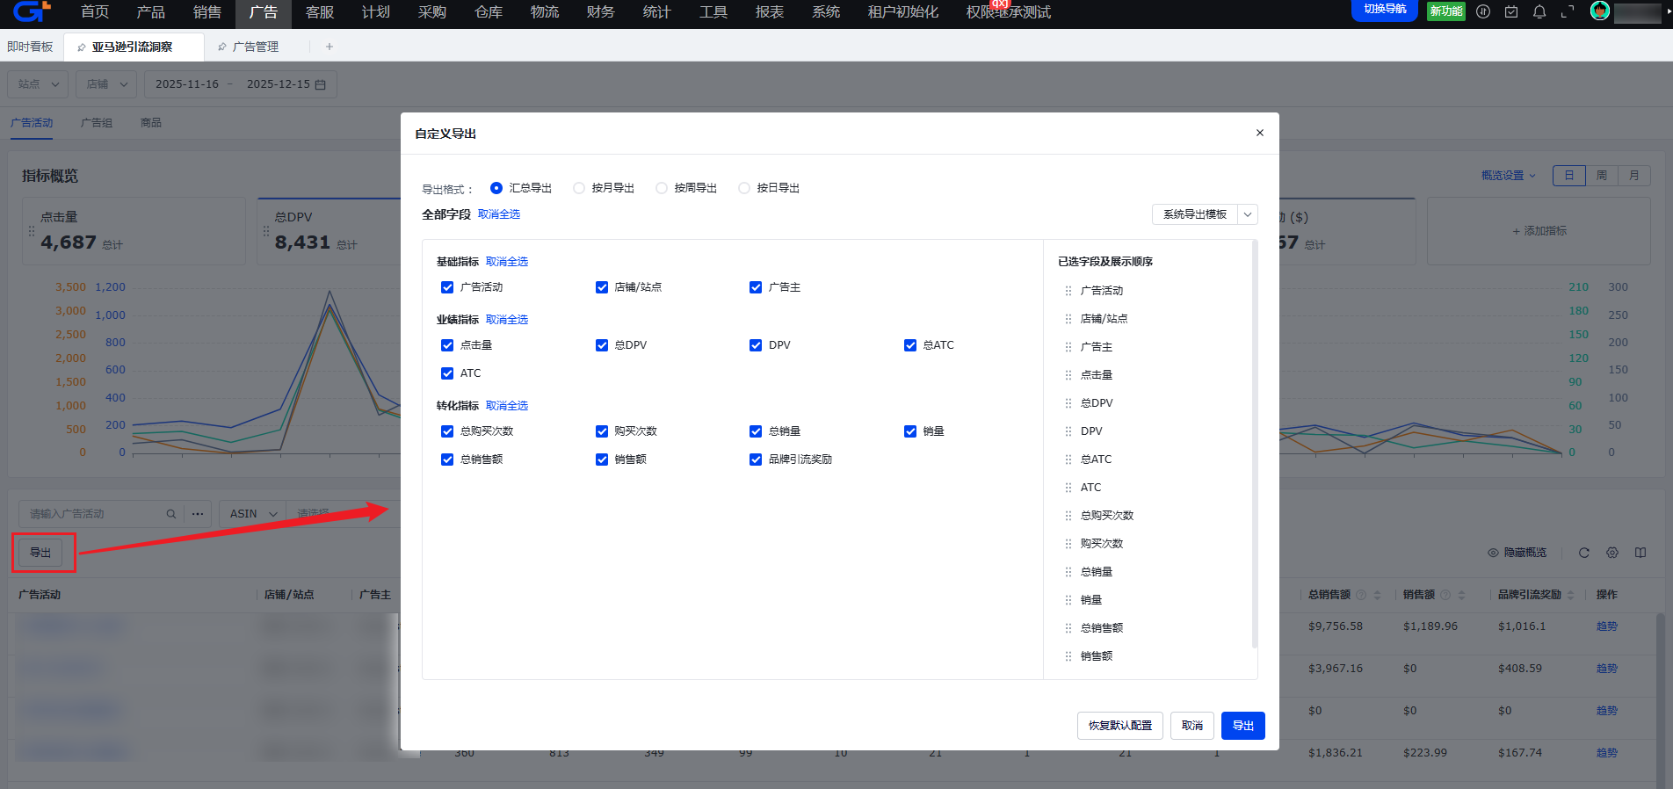
Task: Switch to the 广告管理 tab
Action: 255,47
